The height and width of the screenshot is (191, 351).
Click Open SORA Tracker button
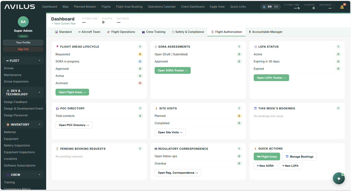tap(173, 71)
